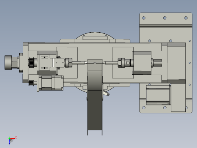Click the blue downward axis arrow of the triad
This screenshot has width=197, height=148.
click(9, 142)
